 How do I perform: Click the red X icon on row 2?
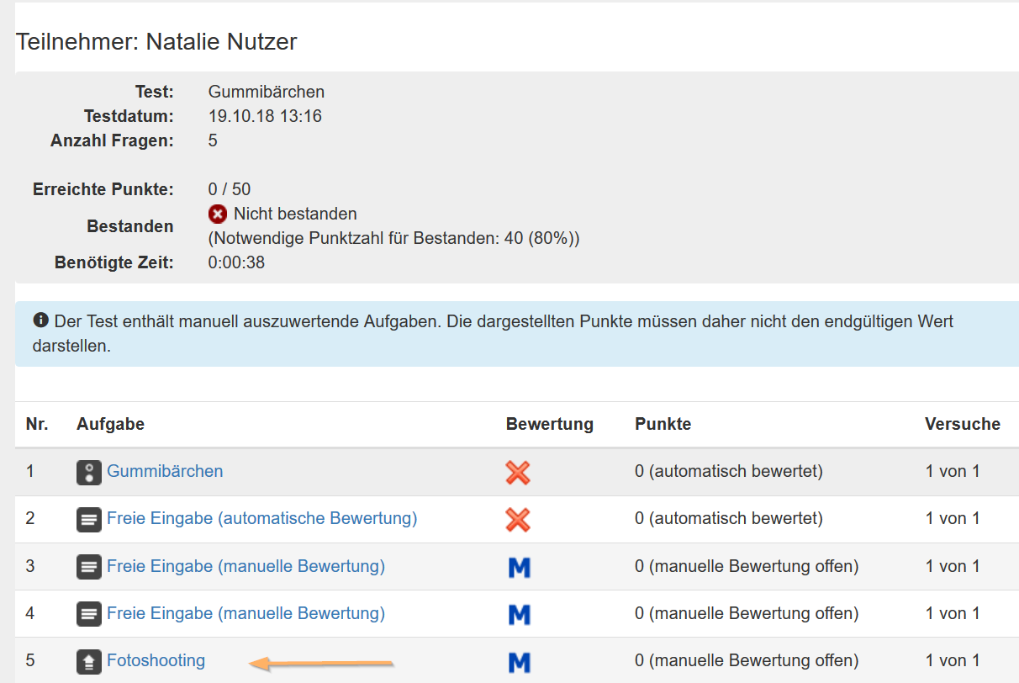pyautogui.click(x=518, y=520)
